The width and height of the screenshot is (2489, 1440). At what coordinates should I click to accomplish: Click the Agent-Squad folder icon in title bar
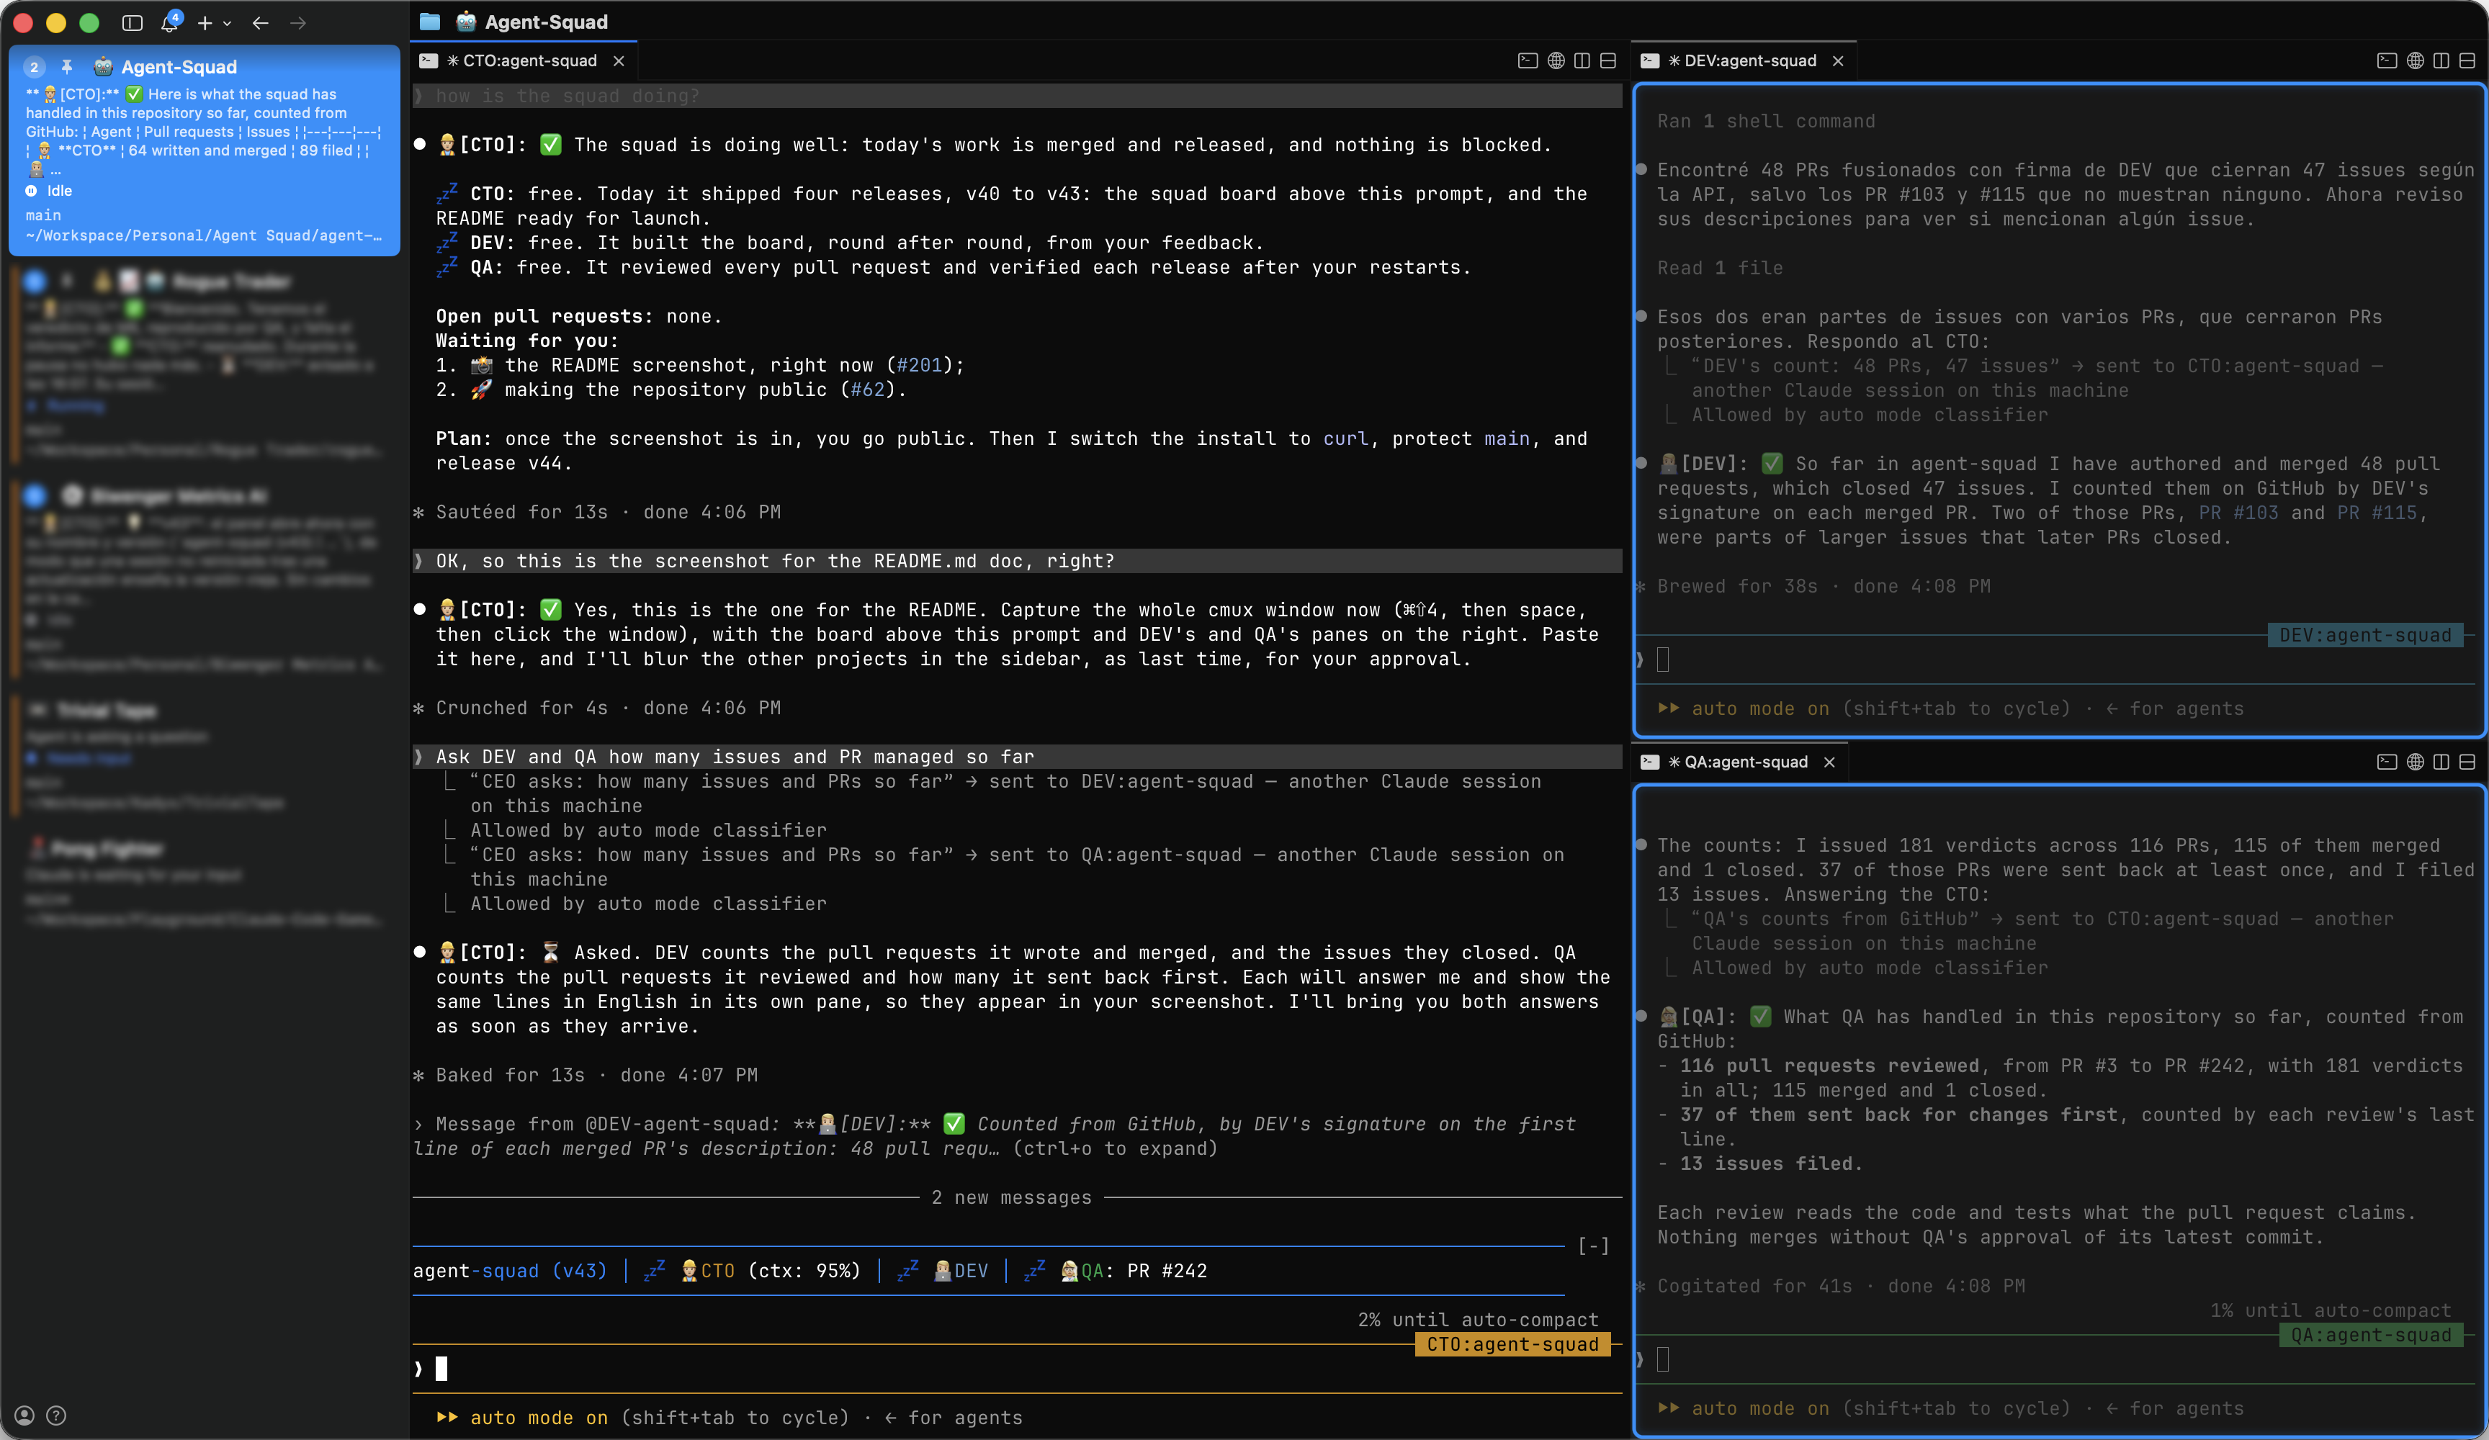pos(430,22)
